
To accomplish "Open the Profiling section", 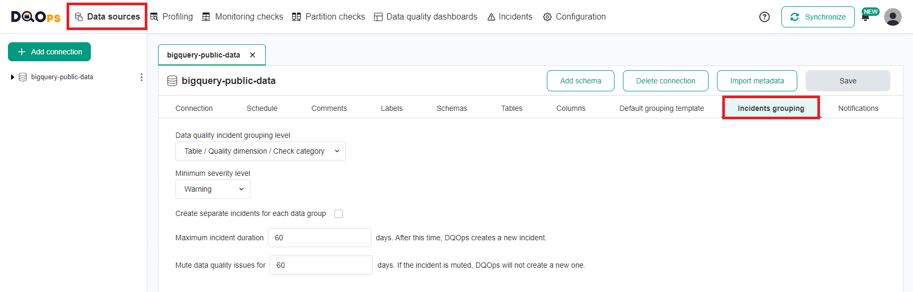I will click(x=172, y=16).
